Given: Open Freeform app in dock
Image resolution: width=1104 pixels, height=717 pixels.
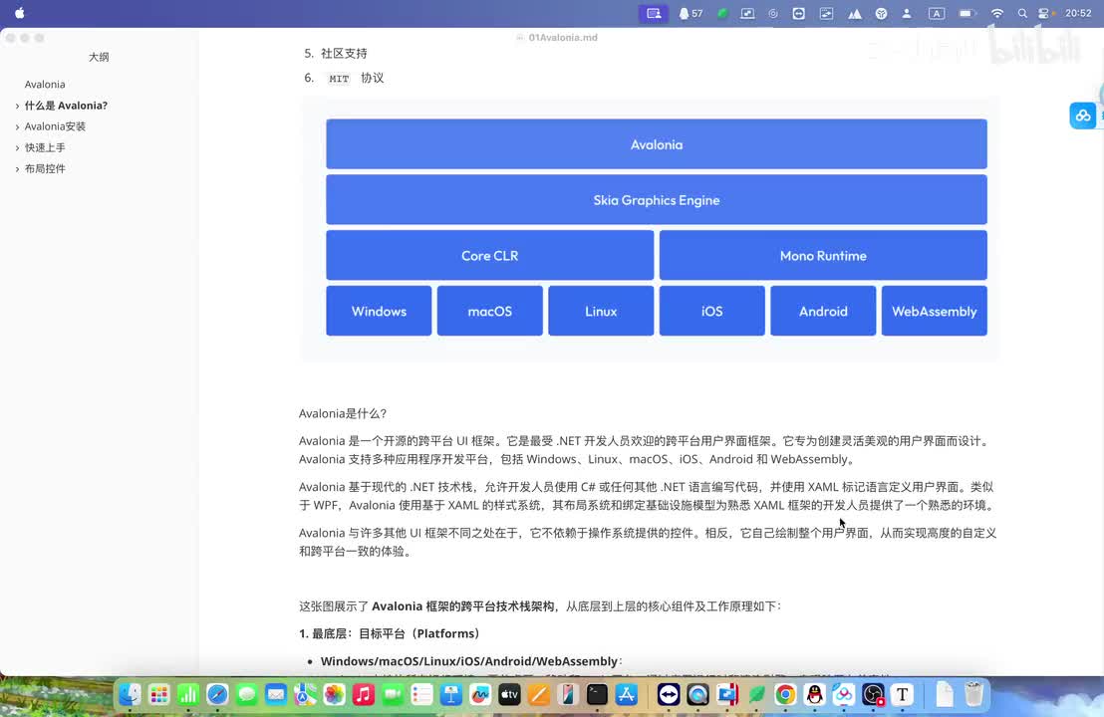Looking at the screenshot, I should pyautogui.click(x=480, y=695).
